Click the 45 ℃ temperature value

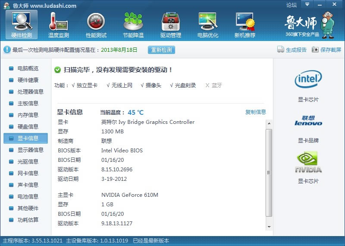(135, 113)
